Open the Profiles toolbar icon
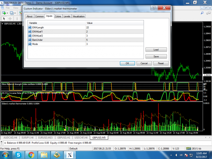 tap(12, 13)
